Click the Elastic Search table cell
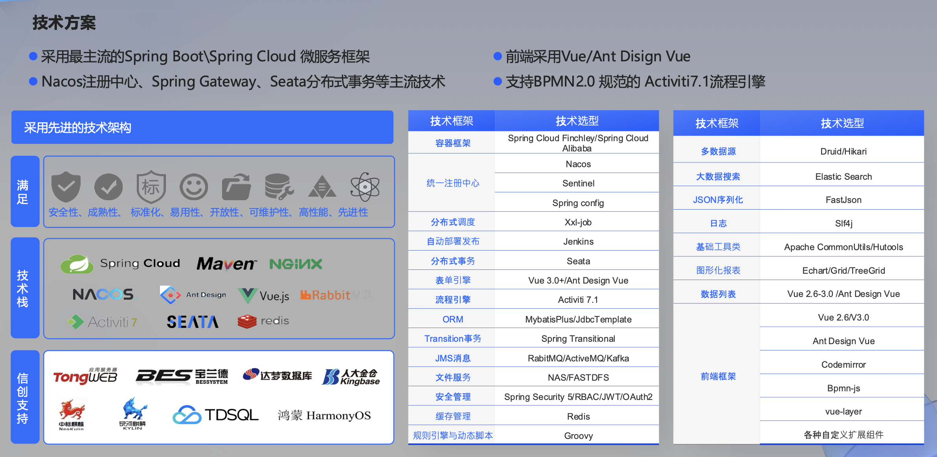Viewport: 937px width, 457px height. (843, 177)
